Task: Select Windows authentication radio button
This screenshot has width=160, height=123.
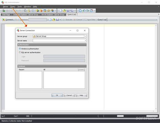Action: tap(20, 49)
